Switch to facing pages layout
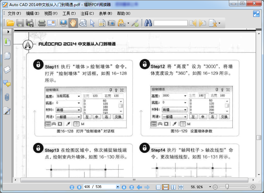 coord(173,187)
